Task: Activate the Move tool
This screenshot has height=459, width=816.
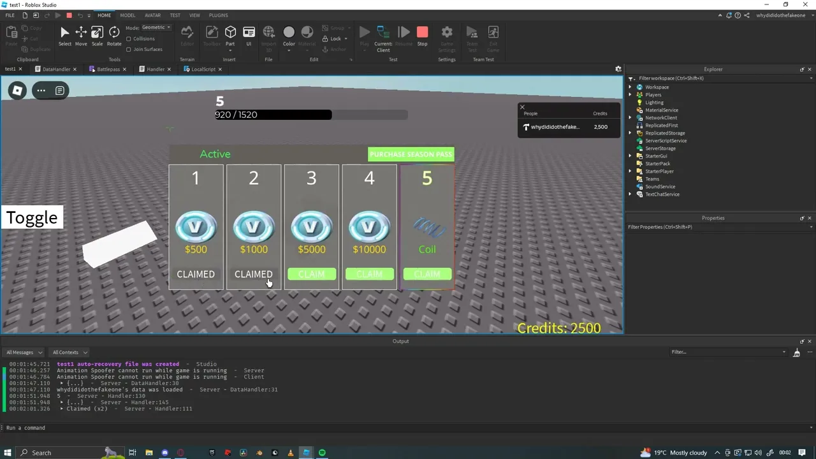Action: (x=81, y=36)
